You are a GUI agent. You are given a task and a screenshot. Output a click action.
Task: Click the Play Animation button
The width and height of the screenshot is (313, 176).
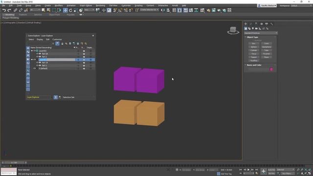pos(248,170)
